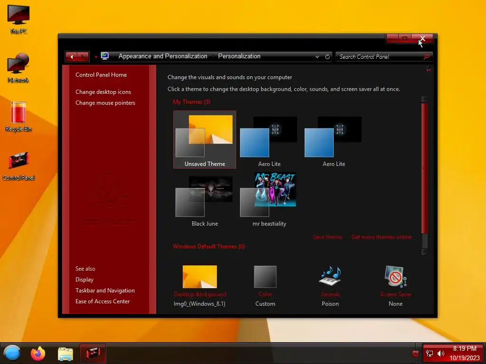Image resolution: width=486 pixels, height=364 pixels.
Task: Minimize the Personalization window
Action: tap(392, 39)
